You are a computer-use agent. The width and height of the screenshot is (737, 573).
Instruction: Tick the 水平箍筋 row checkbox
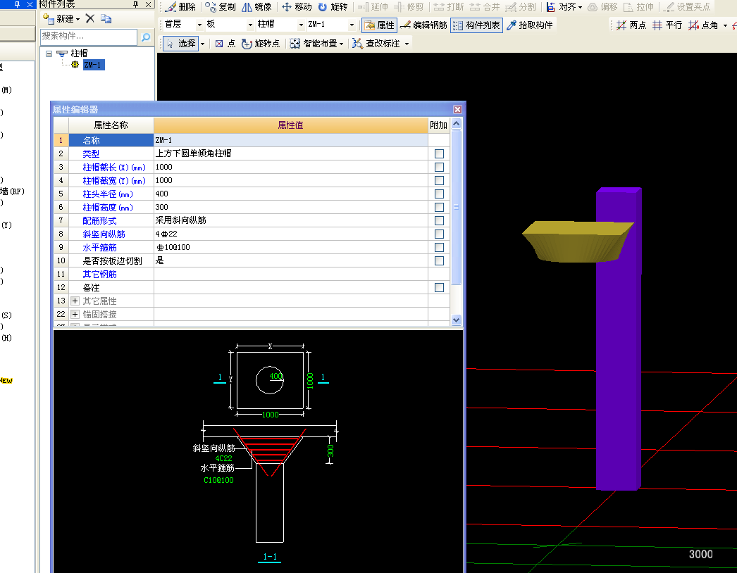[439, 248]
